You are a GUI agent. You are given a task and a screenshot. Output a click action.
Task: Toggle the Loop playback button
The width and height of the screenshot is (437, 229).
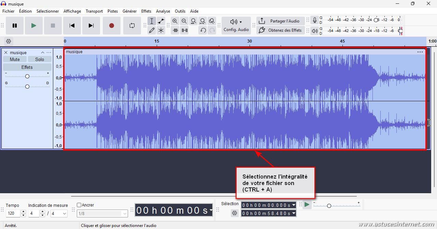pyautogui.click(x=132, y=26)
